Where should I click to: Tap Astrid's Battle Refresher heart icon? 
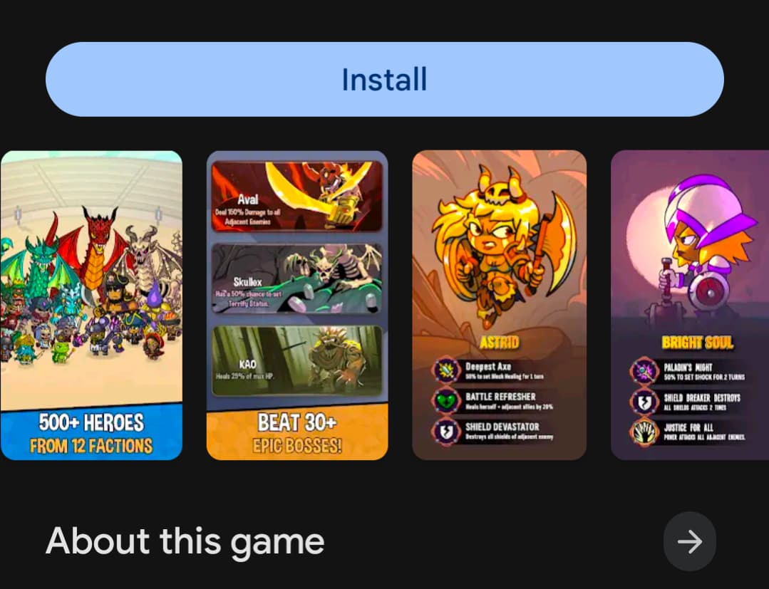[x=446, y=401]
